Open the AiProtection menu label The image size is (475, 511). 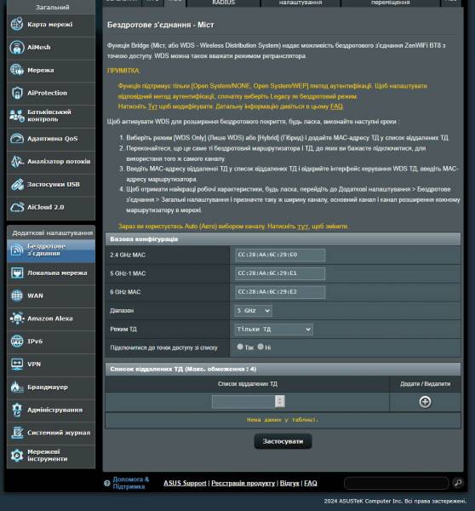47,93
